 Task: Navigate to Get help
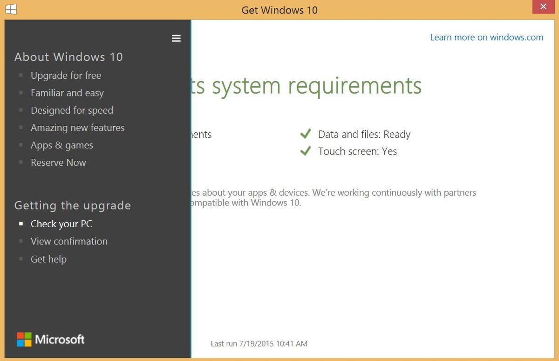coord(48,259)
